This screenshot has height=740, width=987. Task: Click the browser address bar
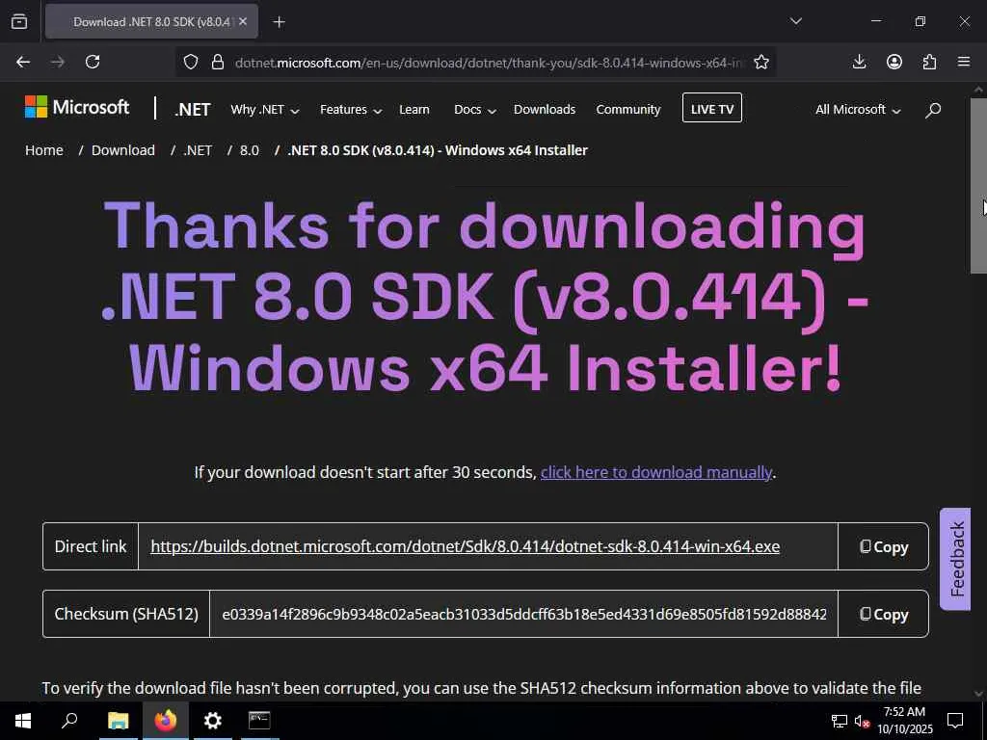(x=475, y=63)
